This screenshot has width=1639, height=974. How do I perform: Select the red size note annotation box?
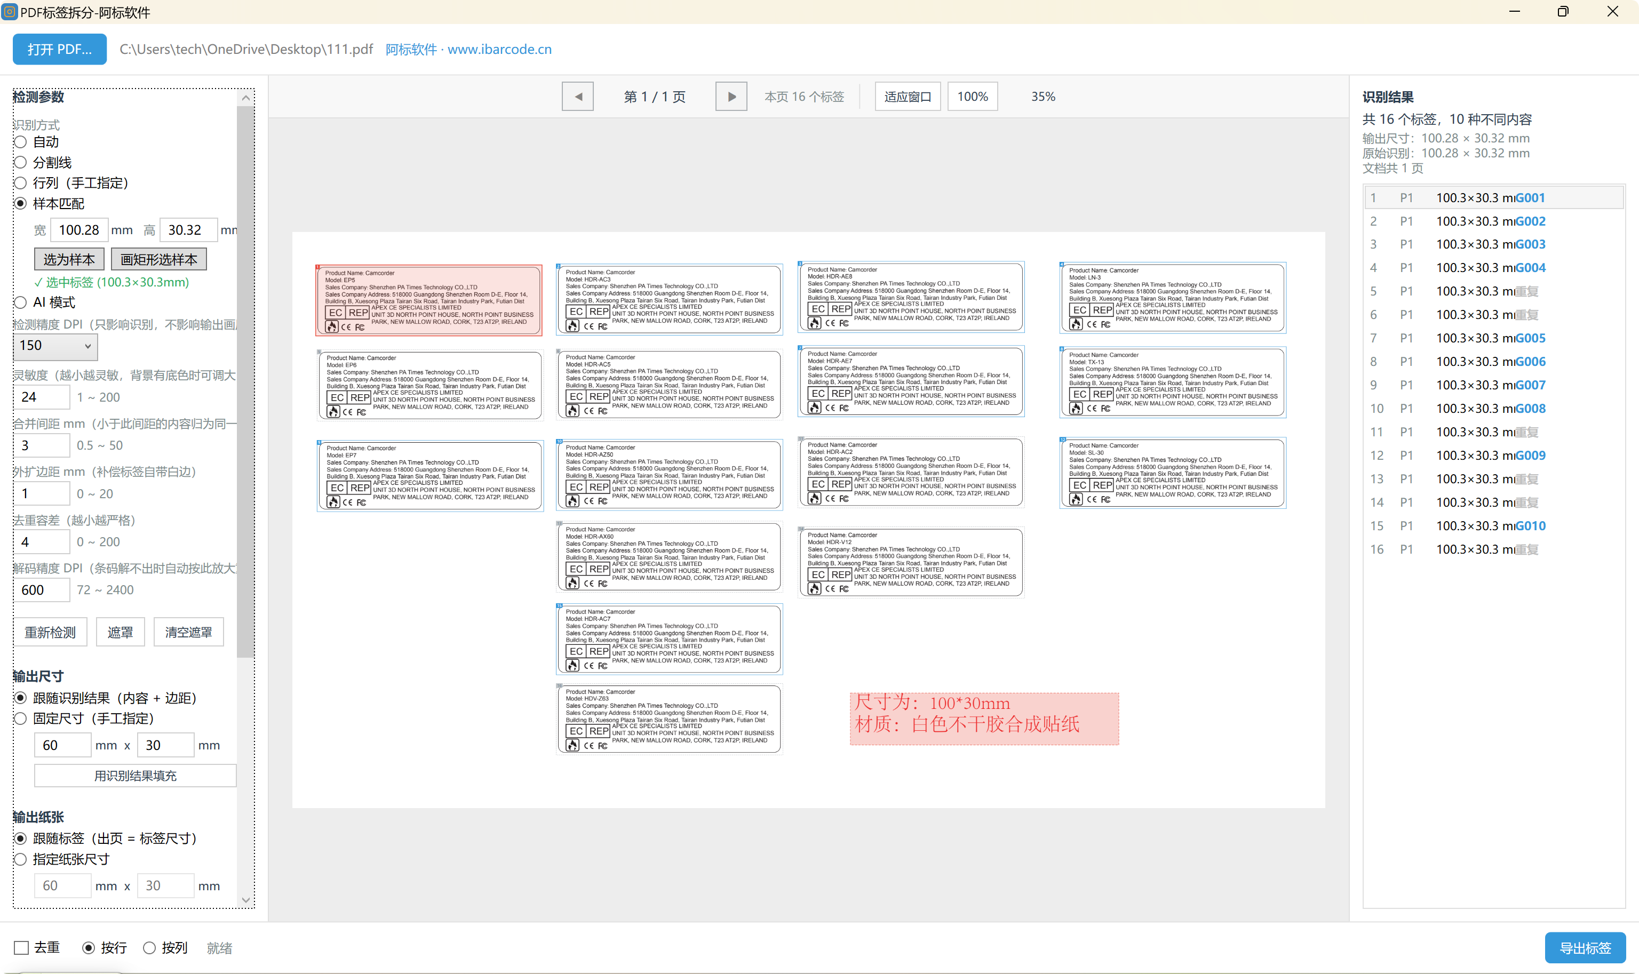[x=984, y=718]
